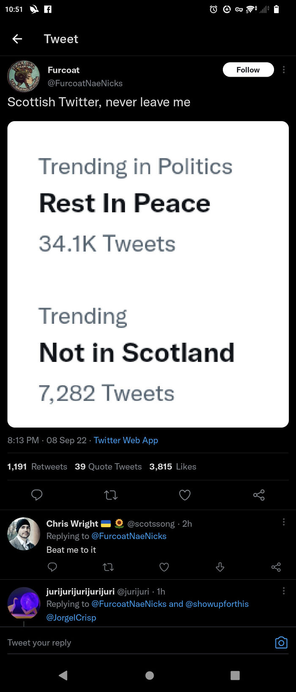Open the Twitter Web App link
This screenshot has height=692, width=296.
point(126,440)
